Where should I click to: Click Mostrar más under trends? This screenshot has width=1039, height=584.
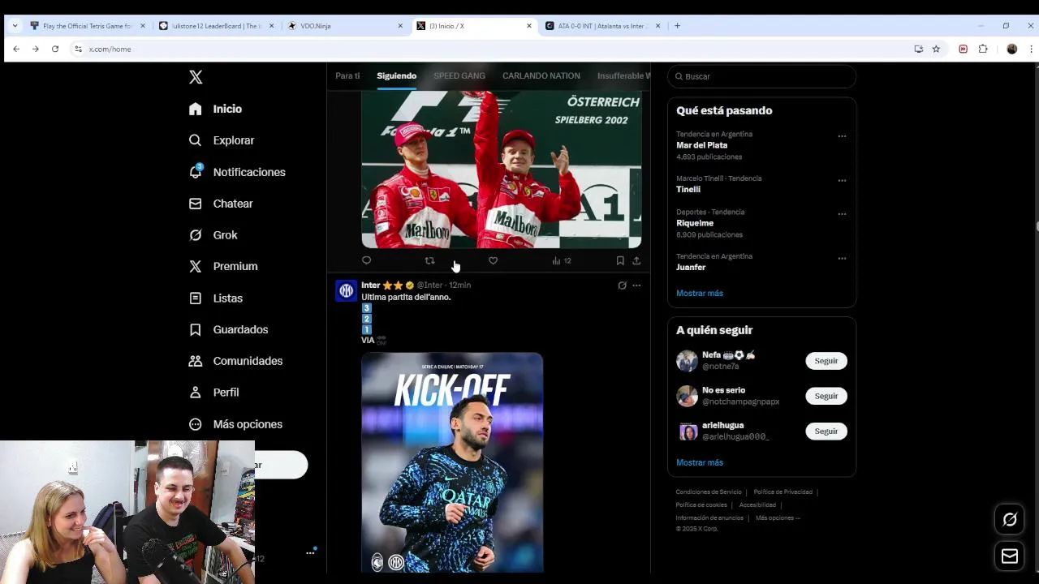coord(700,293)
